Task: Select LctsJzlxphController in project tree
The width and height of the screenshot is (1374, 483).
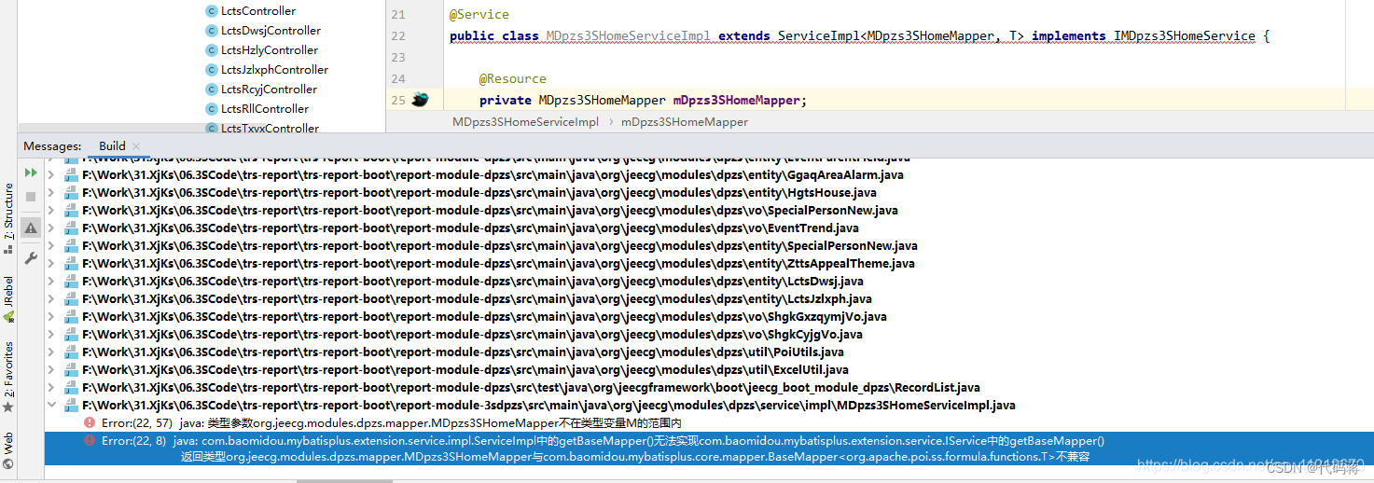Action: (x=274, y=70)
